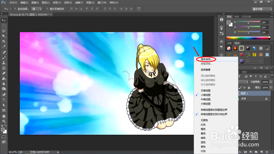Image resolution: width=274 pixels, height=154 pixels.
Task: Click the R value input field
Action: (265, 22)
